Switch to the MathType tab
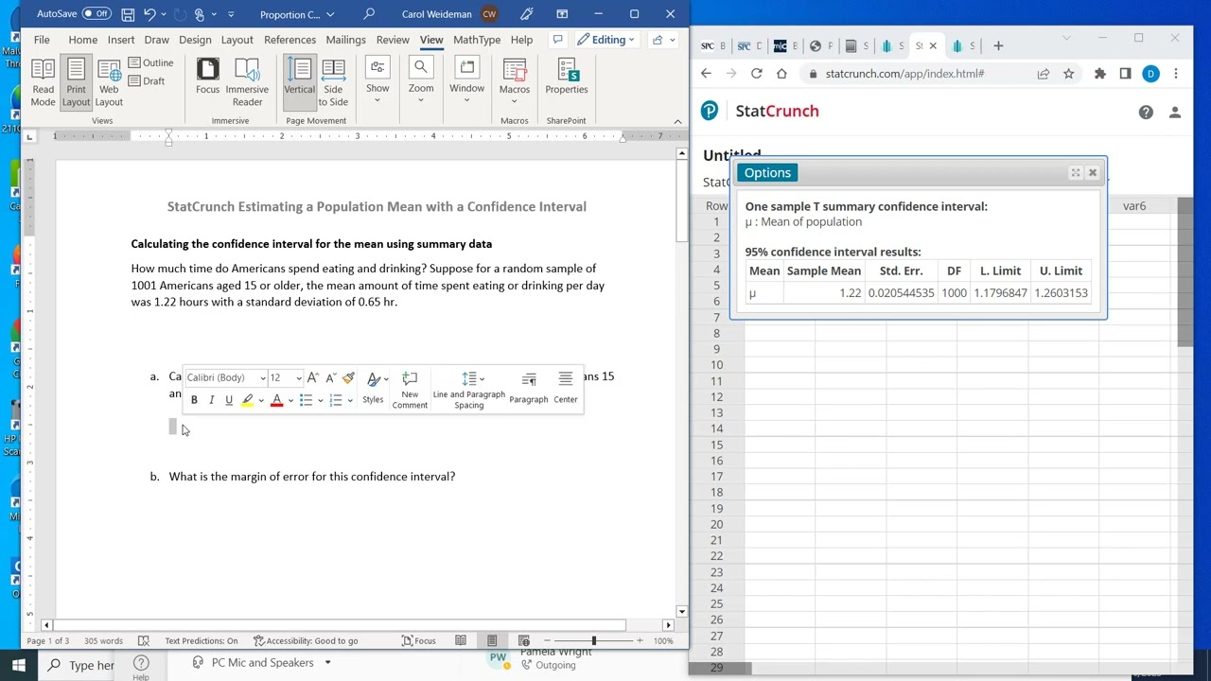 click(477, 40)
